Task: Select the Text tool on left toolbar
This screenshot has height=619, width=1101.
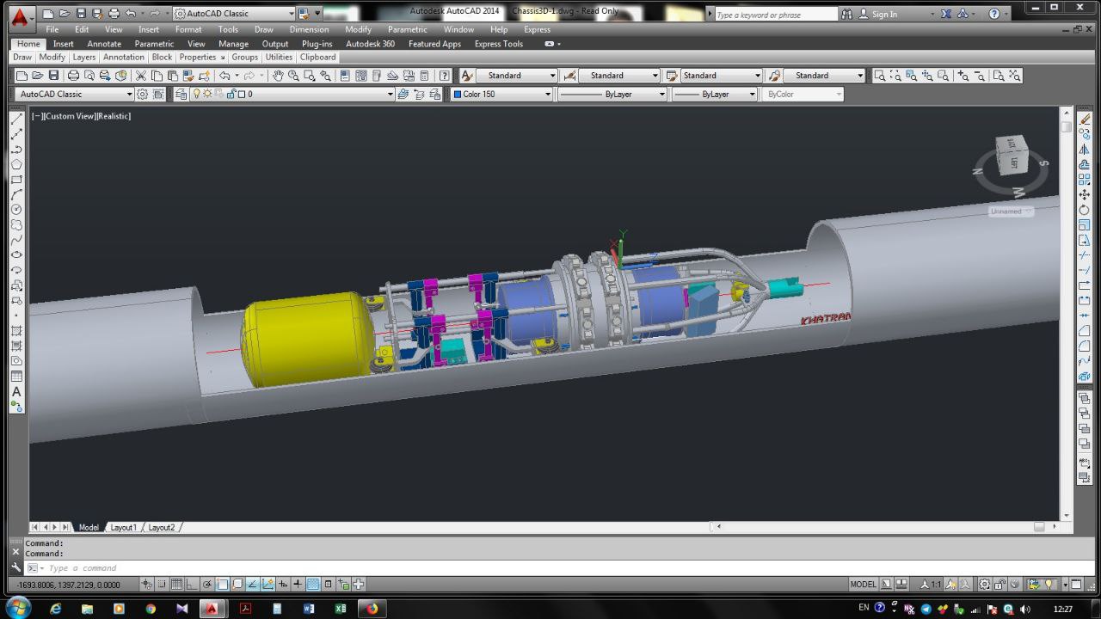Action: click(x=15, y=392)
